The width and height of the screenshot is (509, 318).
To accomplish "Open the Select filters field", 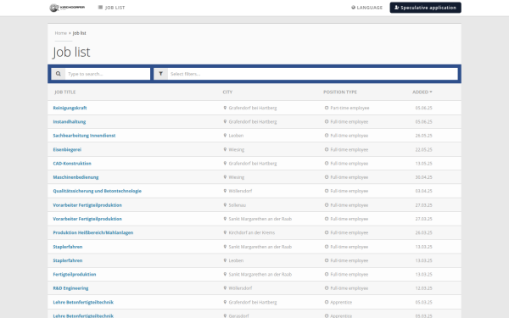I will coord(312,74).
